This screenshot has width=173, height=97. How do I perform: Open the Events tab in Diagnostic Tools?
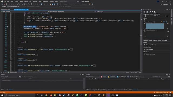click(x=151, y=40)
